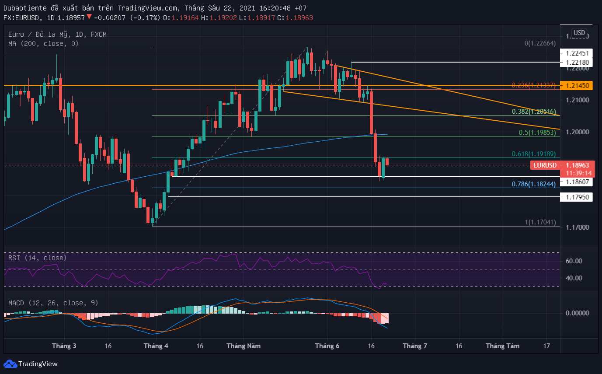Open the USD currency selector on price axis
This screenshot has width=602, height=374.
tap(579, 33)
